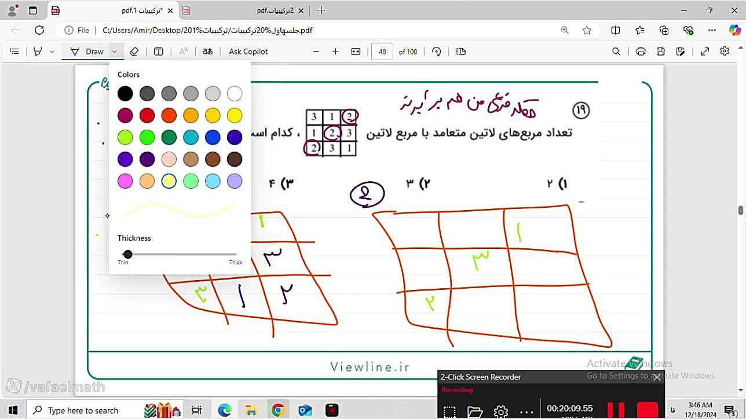746x419 pixels.
Task: Pick the pink magenta color swatch
Action: tap(125, 181)
